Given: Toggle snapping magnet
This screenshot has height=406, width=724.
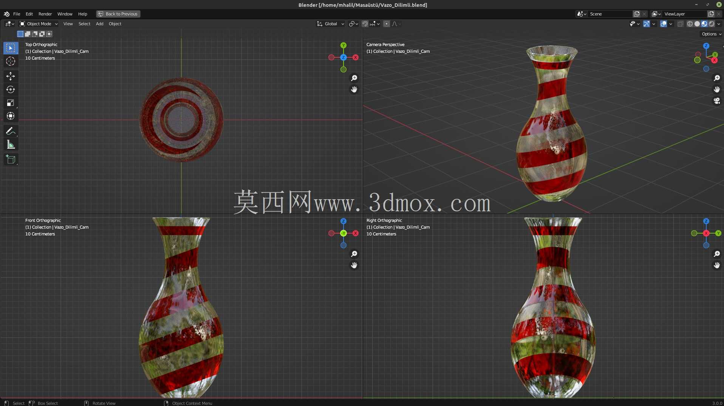Looking at the screenshot, I should click(365, 24).
